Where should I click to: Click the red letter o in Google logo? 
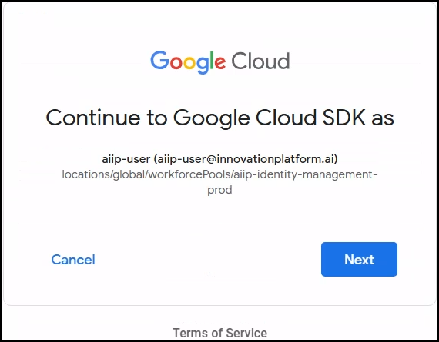click(x=176, y=63)
